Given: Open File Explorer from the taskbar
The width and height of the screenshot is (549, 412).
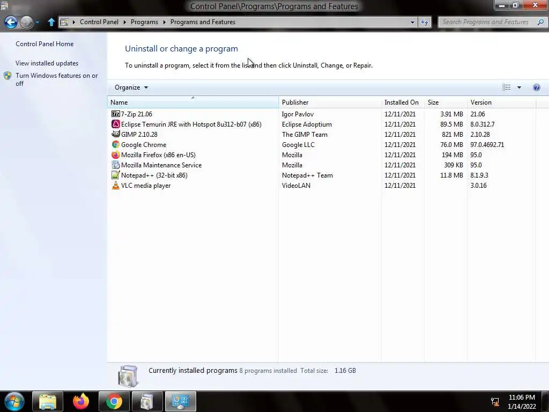Looking at the screenshot, I should tap(48, 401).
